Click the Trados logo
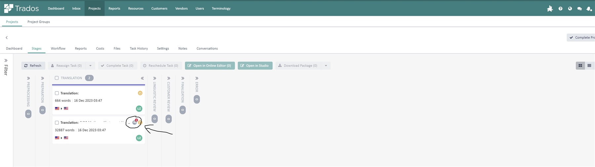This screenshot has height=167, width=595. click(21, 8)
